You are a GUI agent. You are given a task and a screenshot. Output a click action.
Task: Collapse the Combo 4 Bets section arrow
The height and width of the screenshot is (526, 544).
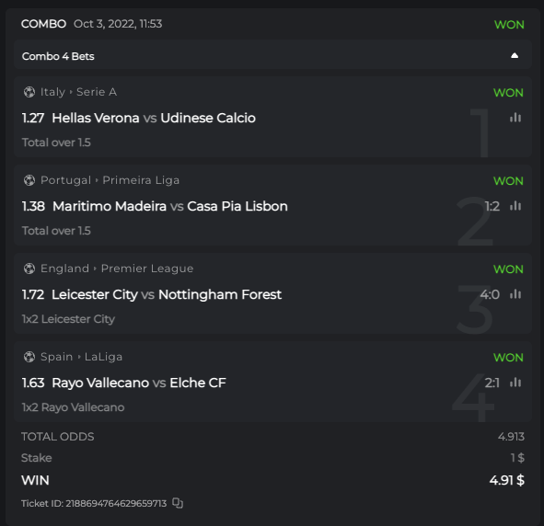(x=515, y=56)
